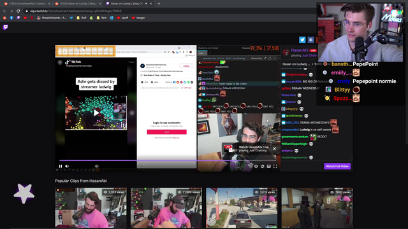Open the green Shopify bookmark icon
408x229 pixels.
coord(91,18)
